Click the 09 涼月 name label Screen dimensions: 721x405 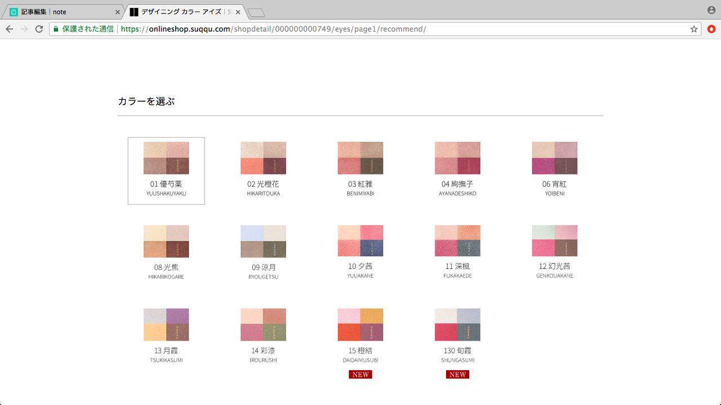tap(263, 267)
